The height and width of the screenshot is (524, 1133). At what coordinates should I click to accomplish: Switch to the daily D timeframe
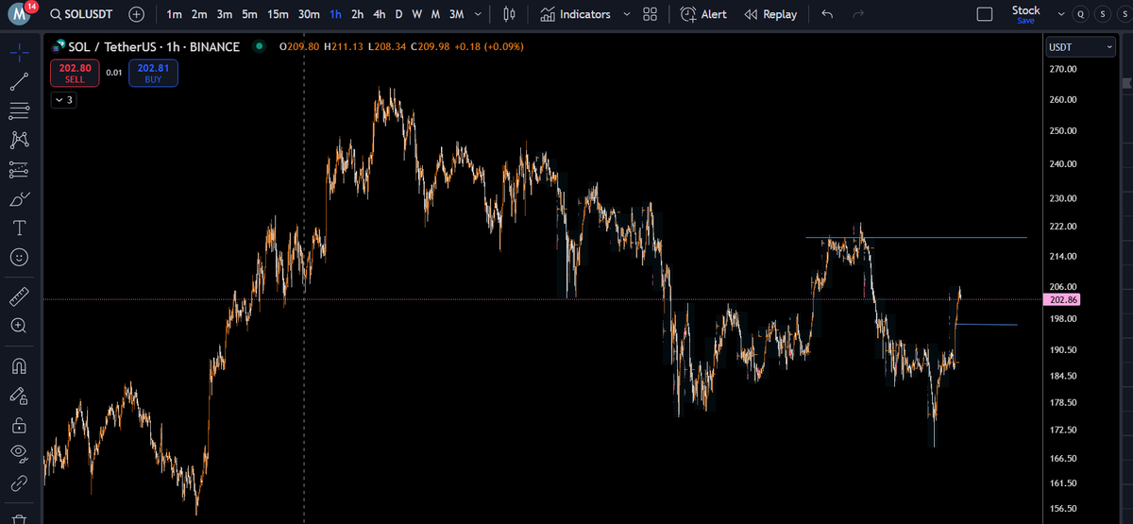click(x=398, y=15)
